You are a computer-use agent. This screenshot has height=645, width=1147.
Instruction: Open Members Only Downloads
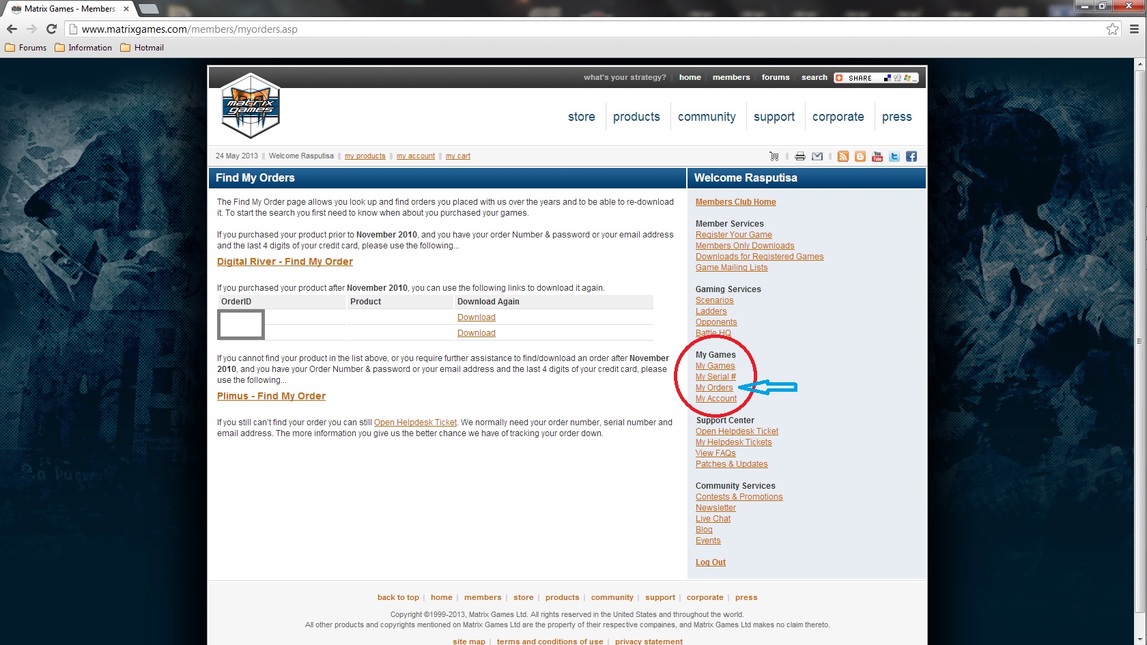pyautogui.click(x=745, y=246)
